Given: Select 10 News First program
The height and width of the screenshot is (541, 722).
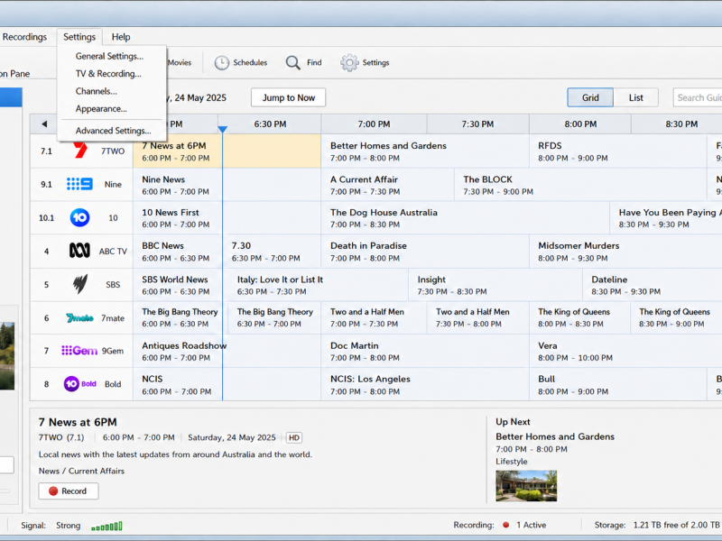Looking at the screenshot, I should point(227,217).
